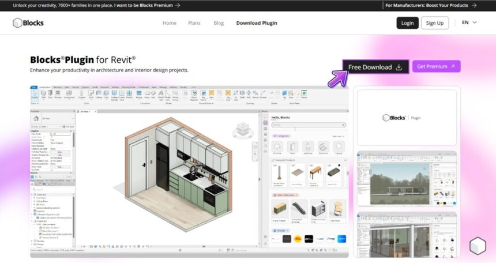Click the arrow after 'Boost Your Products'
The height and width of the screenshot is (263, 496).
coord(474,5)
